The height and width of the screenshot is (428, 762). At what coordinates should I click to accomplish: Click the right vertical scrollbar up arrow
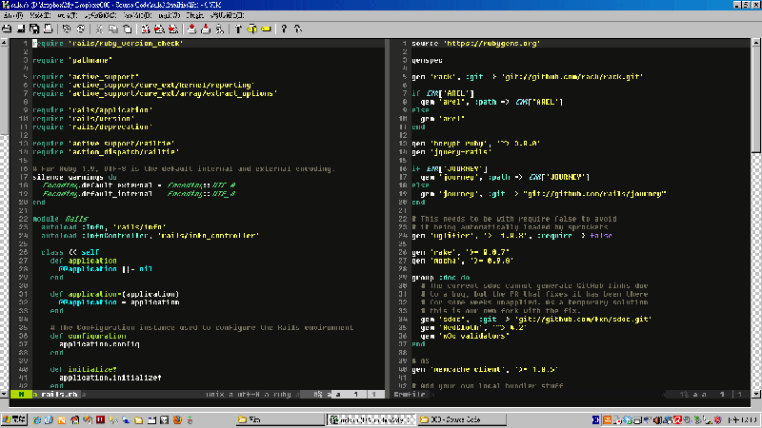point(756,43)
